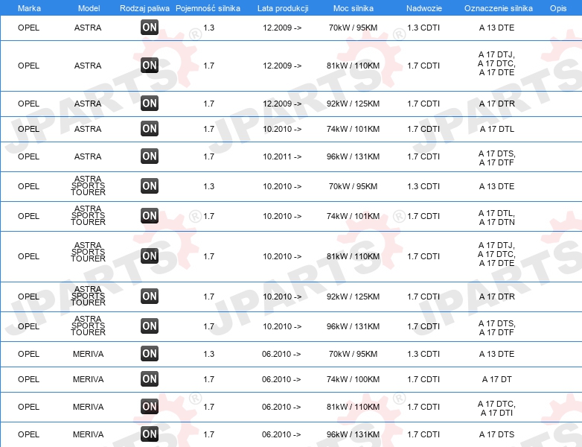The height and width of the screenshot is (447, 582).
Task: Select '1.3' capacity in Meriva row
Action: coord(208,354)
